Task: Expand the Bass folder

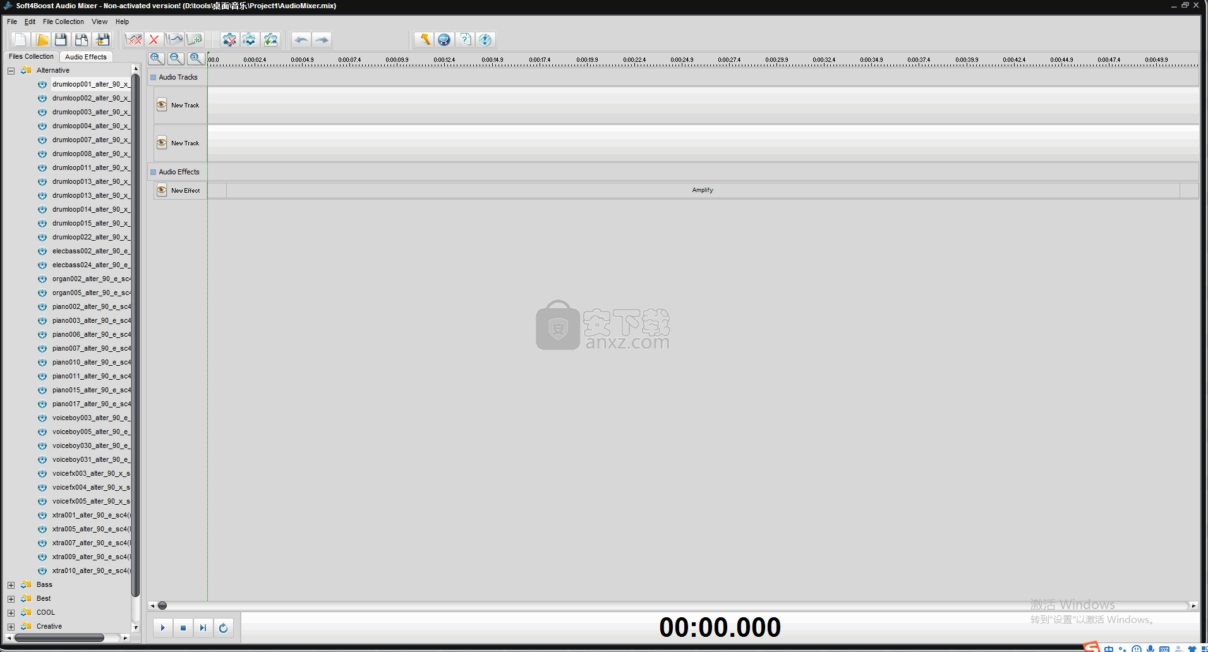Action: tap(11, 585)
